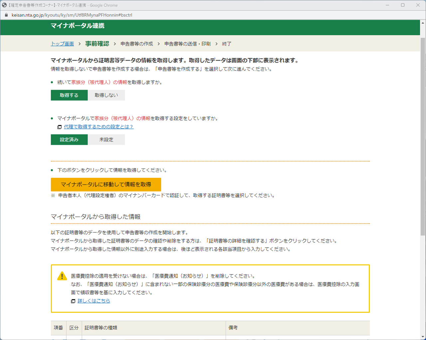
Task: Click the 事前確認 breadcrumb step
Action: pyautogui.click(x=97, y=44)
